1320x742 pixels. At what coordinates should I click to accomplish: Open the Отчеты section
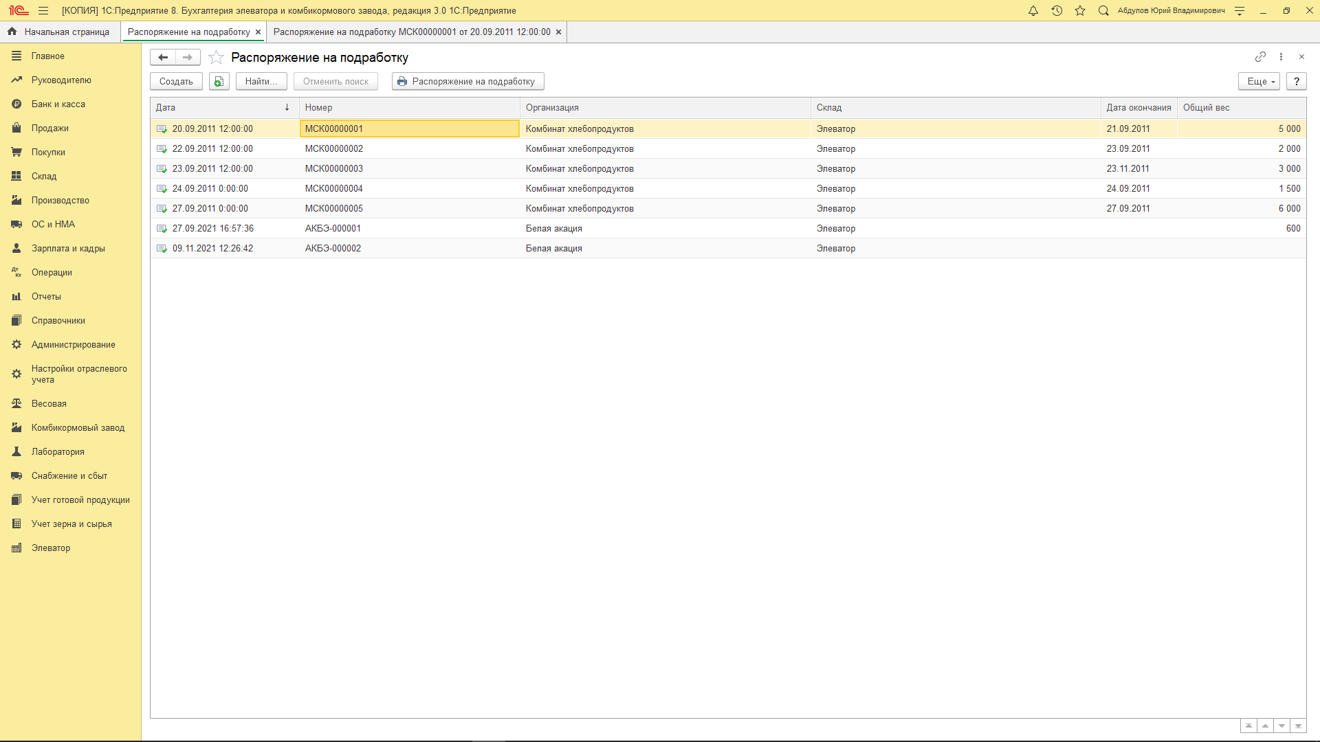tap(70, 297)
